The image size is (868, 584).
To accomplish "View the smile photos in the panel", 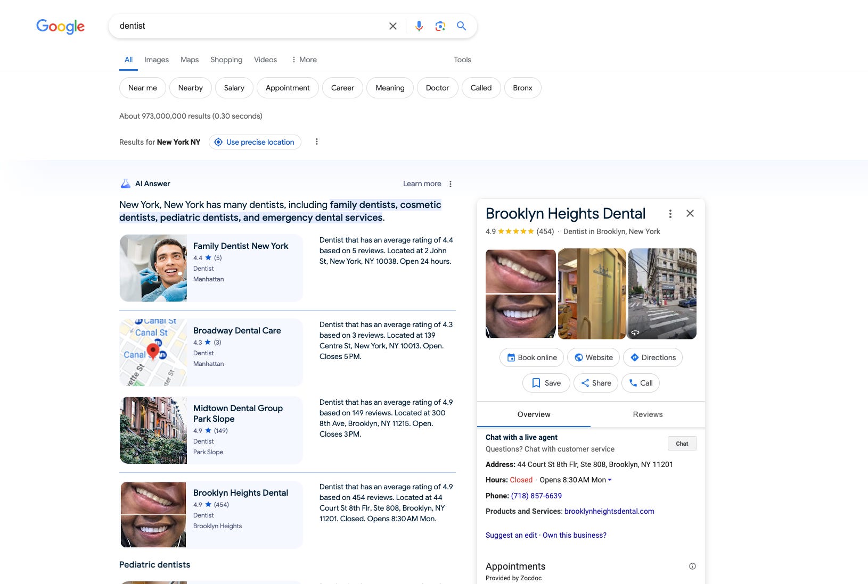I will click(x=521, y=294).
